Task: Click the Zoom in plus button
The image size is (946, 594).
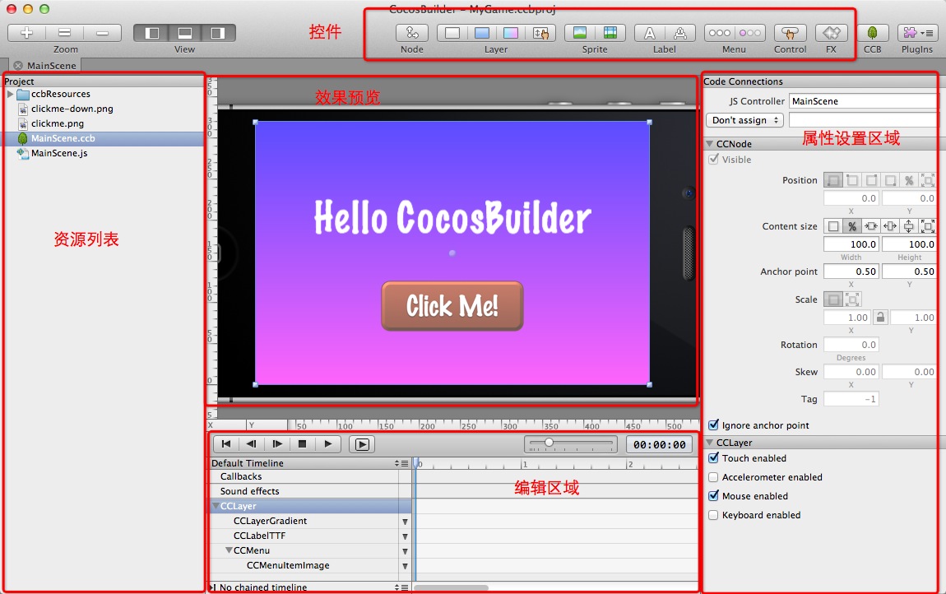Action: coord(26,33)
